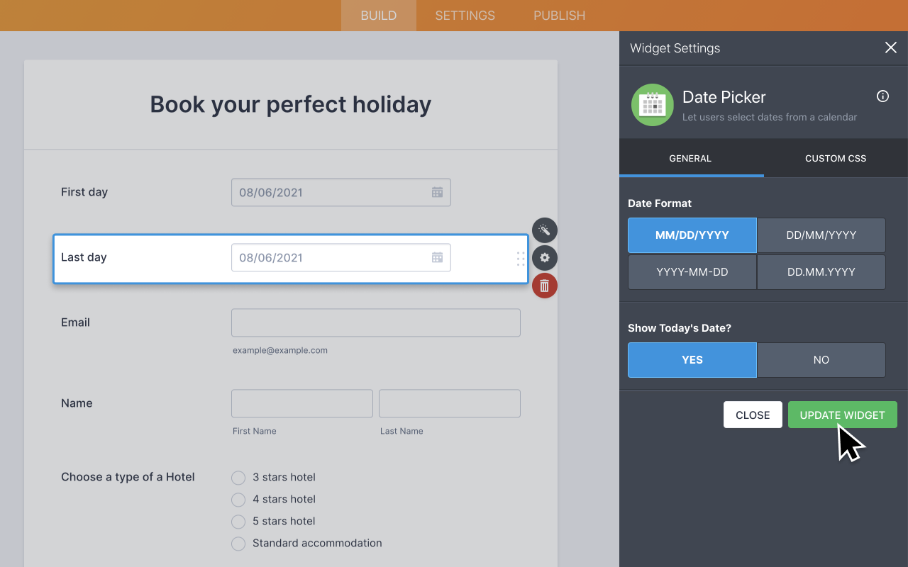The image size is (908, 567).
Task: Delete the Last day widget using trash icon
Action: coord(544,286)
